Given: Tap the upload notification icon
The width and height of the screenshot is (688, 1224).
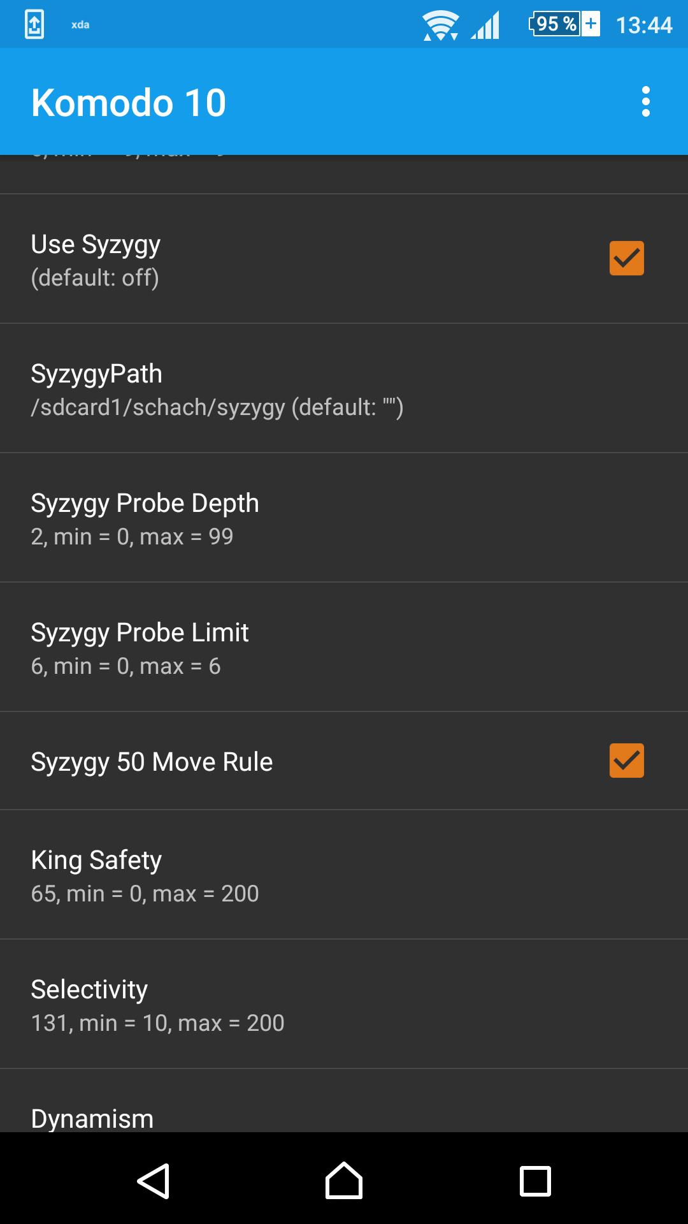Looking at the screenshot, I should point(34,25).
